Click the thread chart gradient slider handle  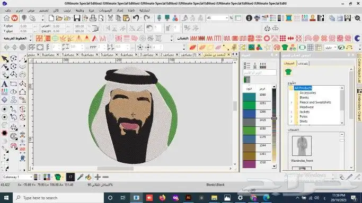click(274, 118)
